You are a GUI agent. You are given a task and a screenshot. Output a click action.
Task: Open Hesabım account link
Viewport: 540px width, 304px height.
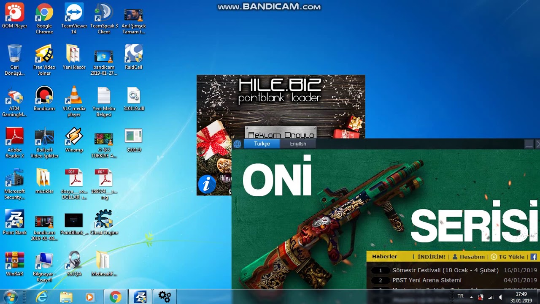(x=469, y=257)
